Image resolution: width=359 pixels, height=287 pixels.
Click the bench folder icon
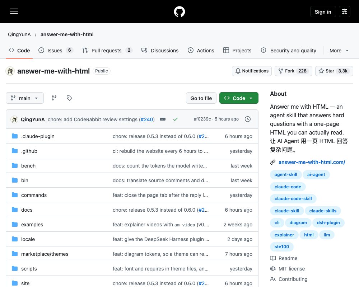coord(15,165)
